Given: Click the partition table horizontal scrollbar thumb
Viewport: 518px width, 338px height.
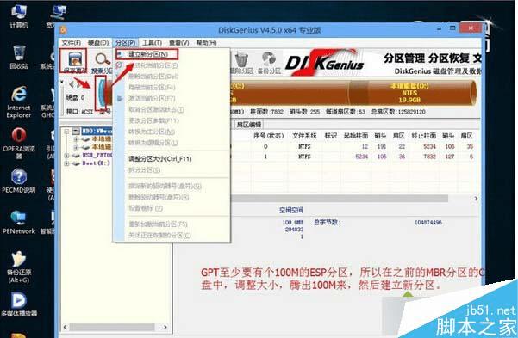Looking at the screenshot, I should (340, 199).
